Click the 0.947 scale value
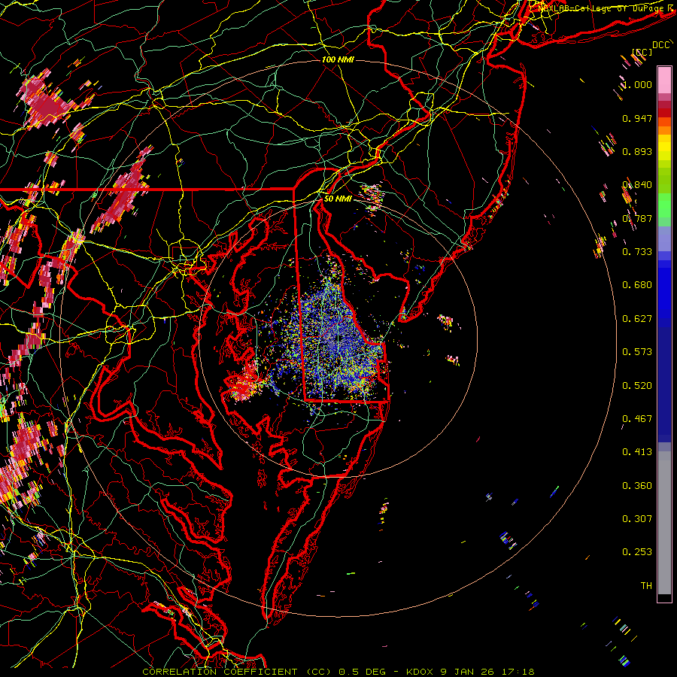677x677 pixels. coord(637,118)
